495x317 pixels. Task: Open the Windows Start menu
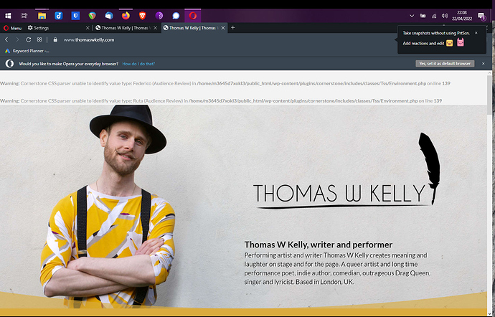(8, 16)
